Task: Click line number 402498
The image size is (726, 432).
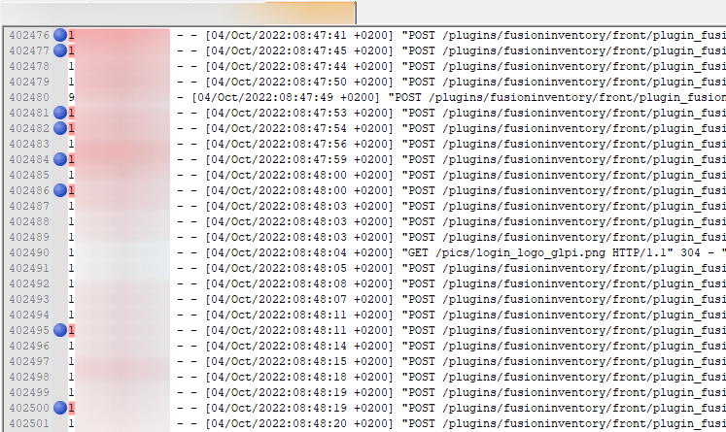Action: [29, 377]
